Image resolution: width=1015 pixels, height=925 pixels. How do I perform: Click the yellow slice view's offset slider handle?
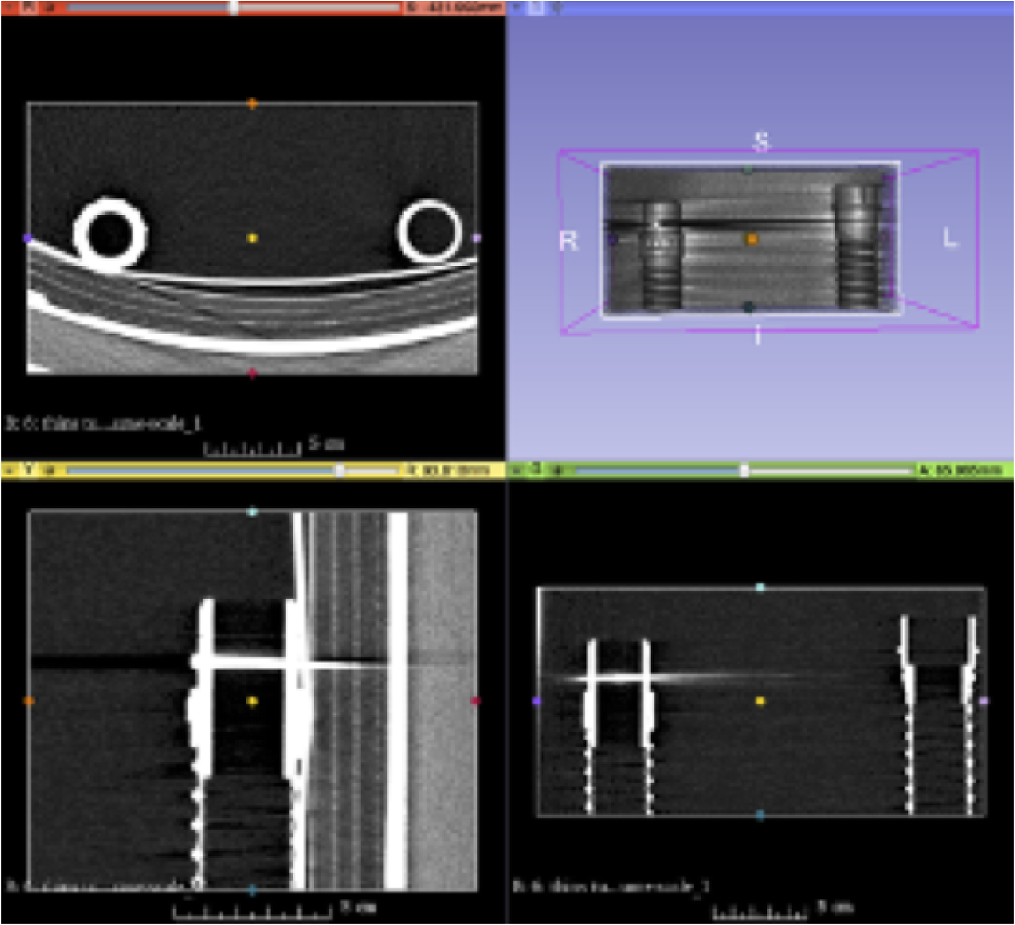(x=339, y=470)
